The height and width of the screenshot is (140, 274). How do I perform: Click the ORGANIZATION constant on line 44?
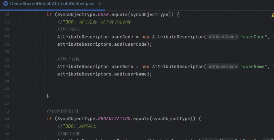(x=114, y=119)
